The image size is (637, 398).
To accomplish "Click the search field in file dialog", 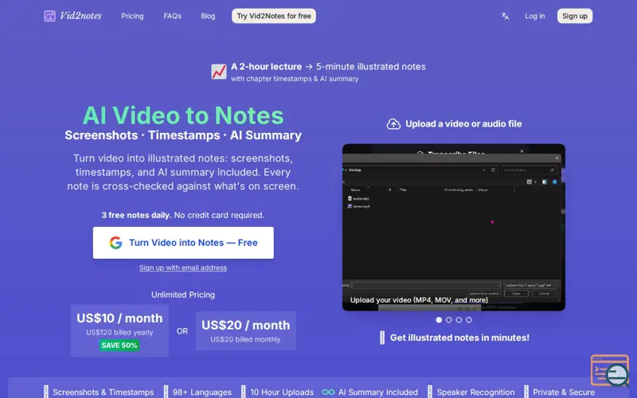I will click(x=530, y=170).
